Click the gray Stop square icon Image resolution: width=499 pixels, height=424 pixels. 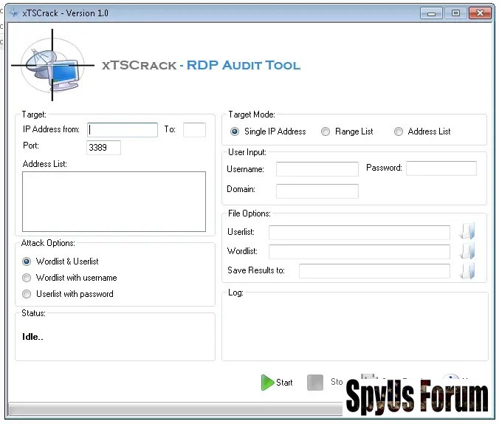coord(315,383)
